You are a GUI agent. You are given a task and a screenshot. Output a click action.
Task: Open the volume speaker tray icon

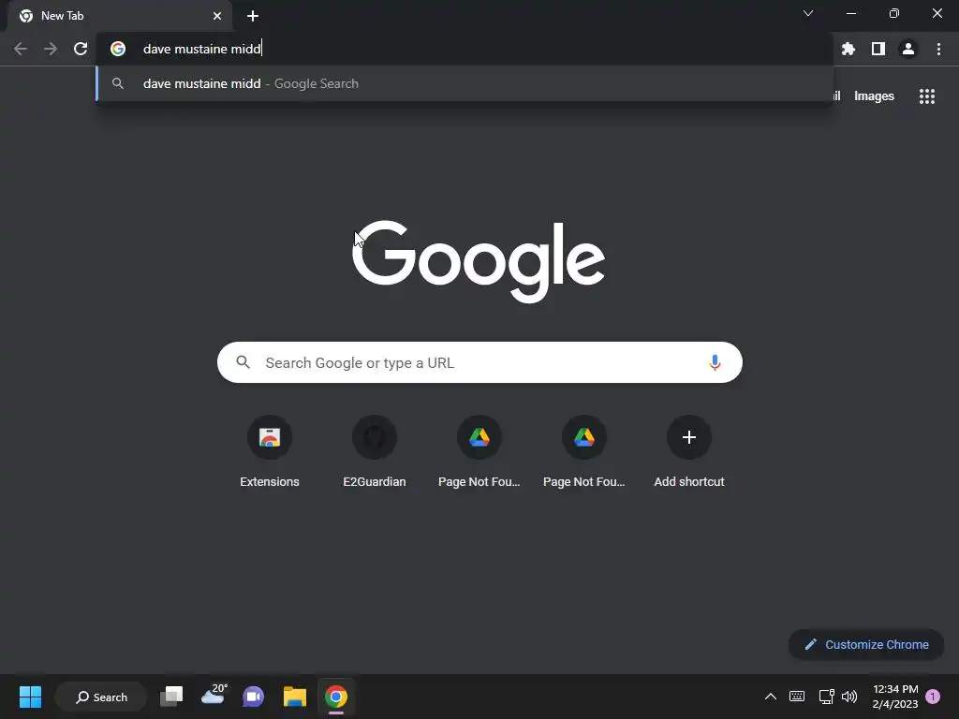click(849, 697)
